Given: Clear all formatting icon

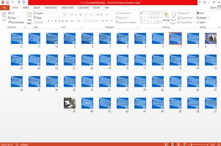Looking at the screenshot, I should pos(80,15).
